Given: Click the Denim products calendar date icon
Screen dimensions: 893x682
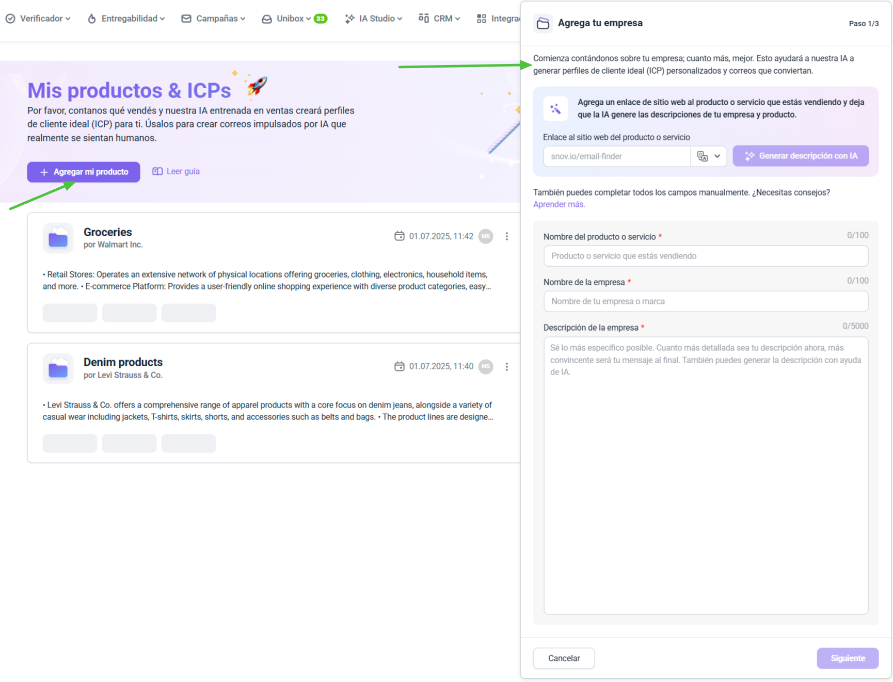Looking at the screenshot, I should (400, 366).
